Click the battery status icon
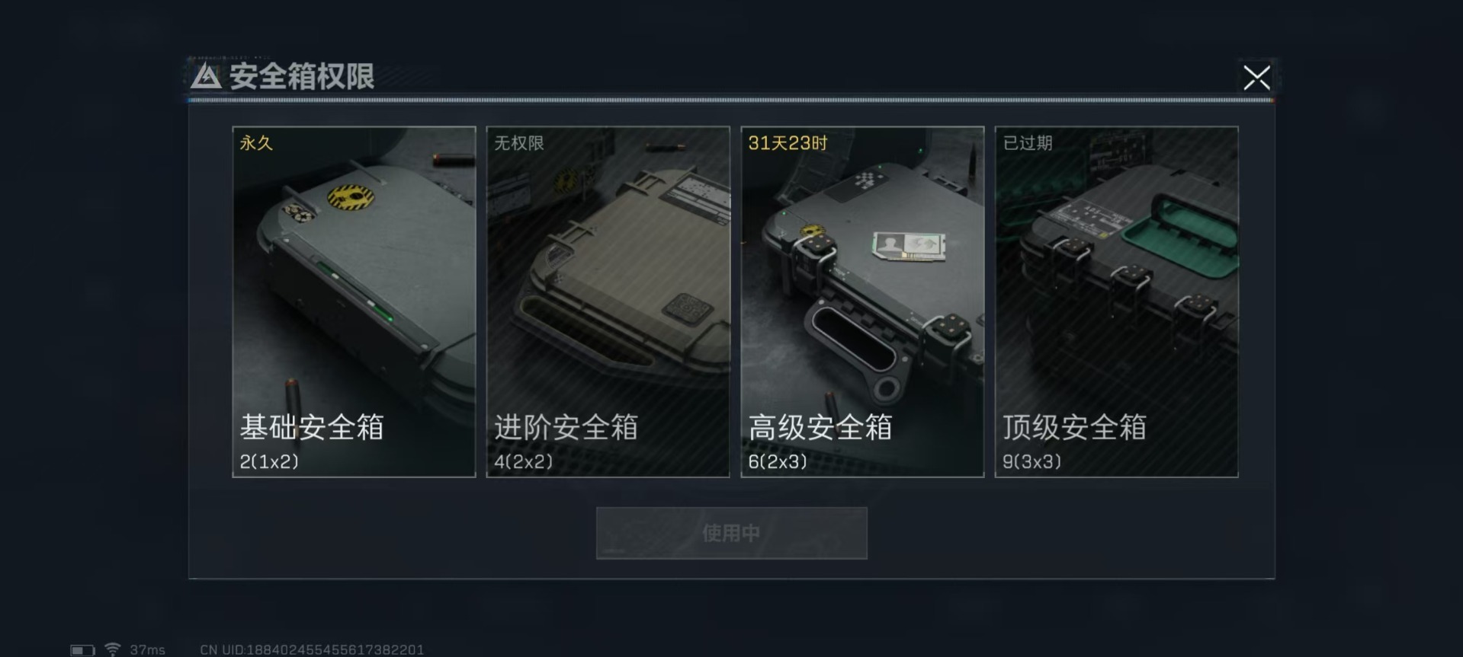This screenshot has width=1463, height=657. [82, 650]
